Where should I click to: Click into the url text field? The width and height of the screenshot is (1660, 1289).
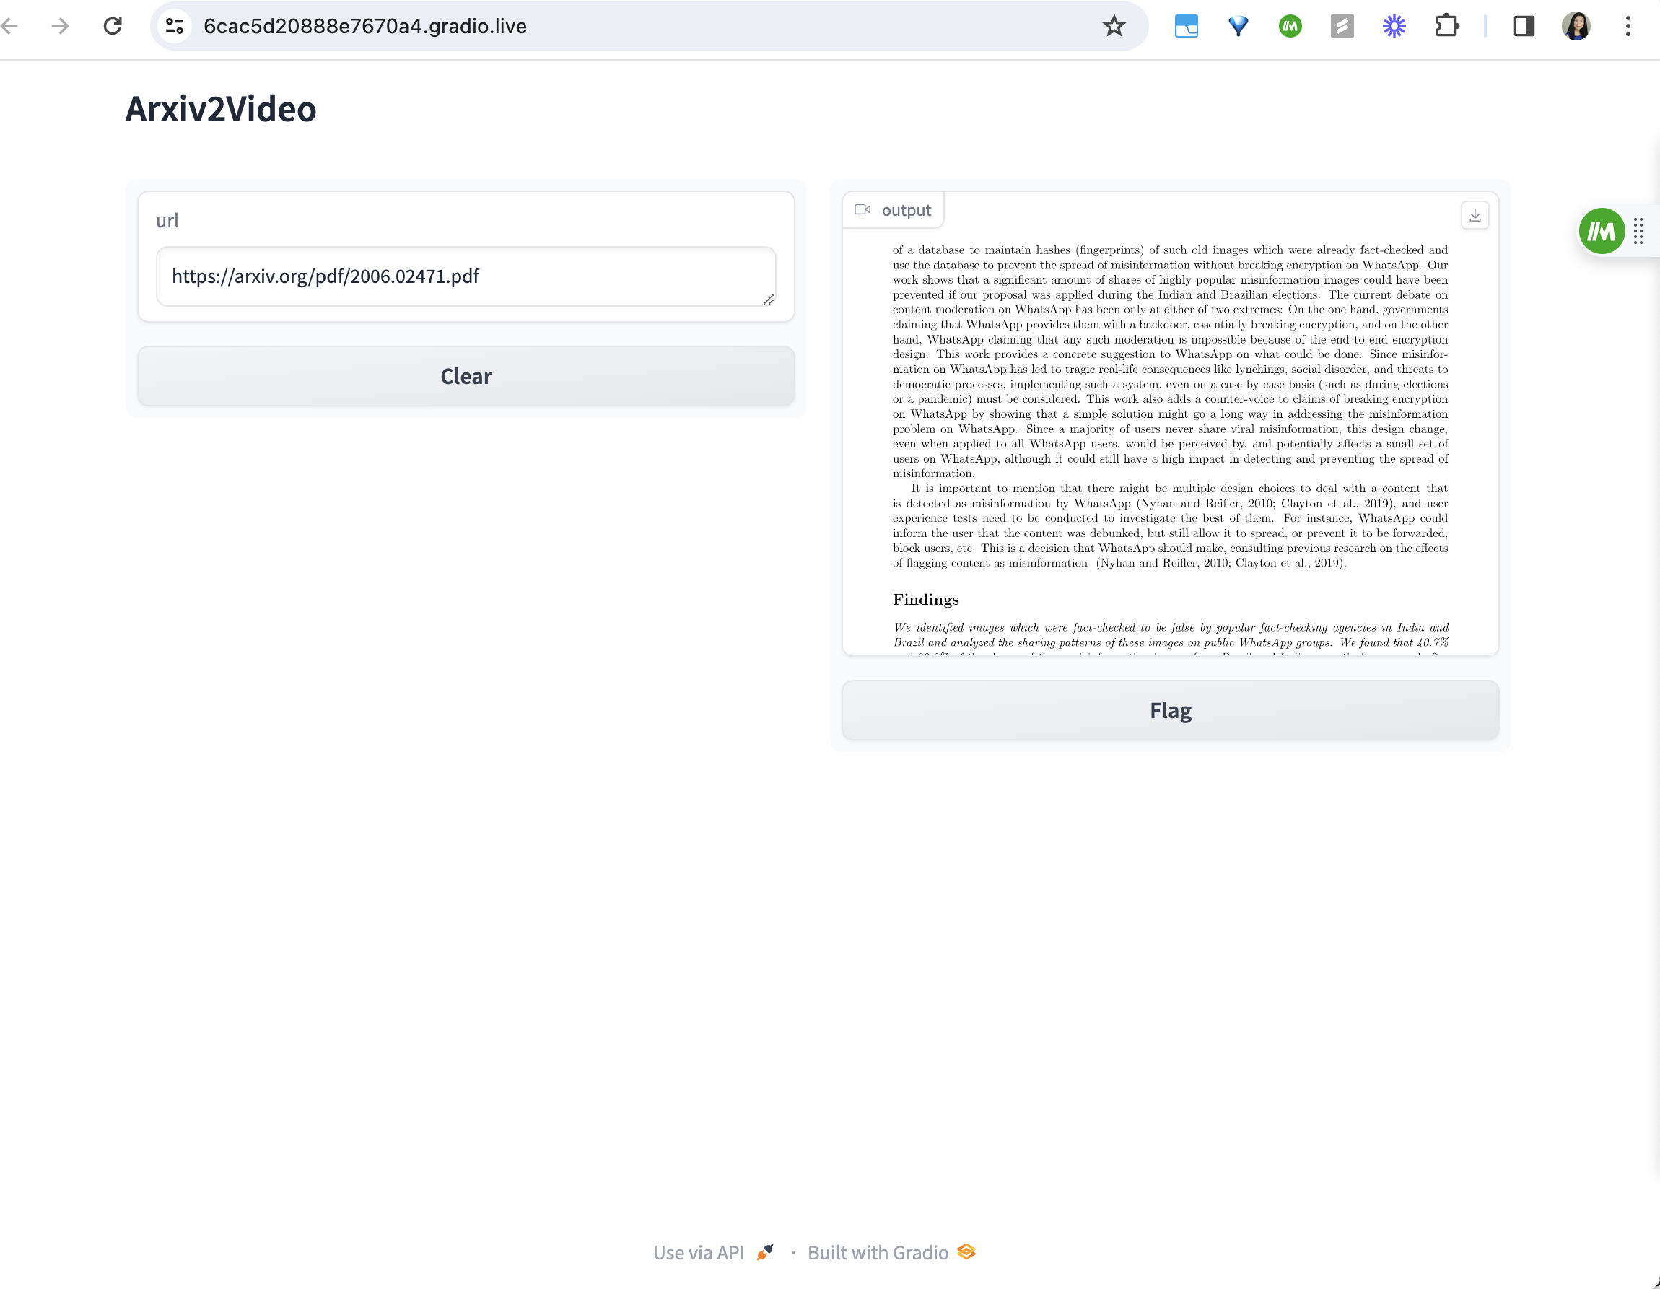coord(466,276)
